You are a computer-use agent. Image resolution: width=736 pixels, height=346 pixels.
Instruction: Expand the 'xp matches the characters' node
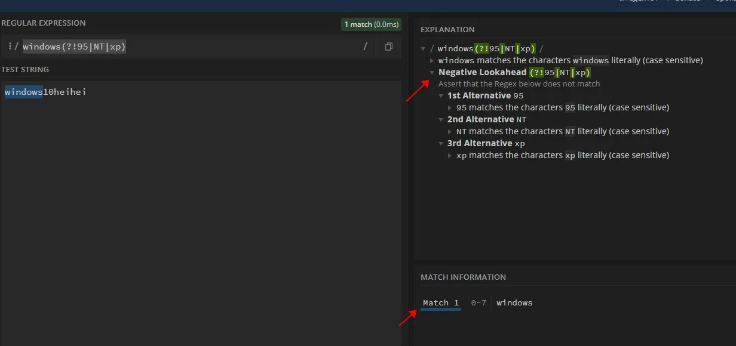tap(450, 155)
